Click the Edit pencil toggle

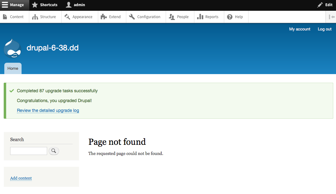[325, 5]
